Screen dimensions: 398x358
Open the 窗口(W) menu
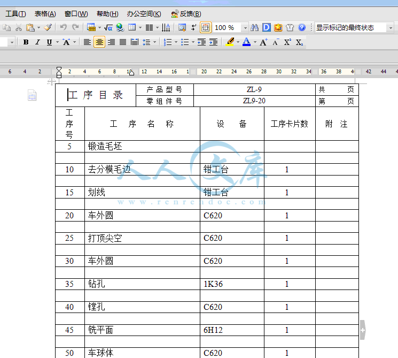[76, 14]
